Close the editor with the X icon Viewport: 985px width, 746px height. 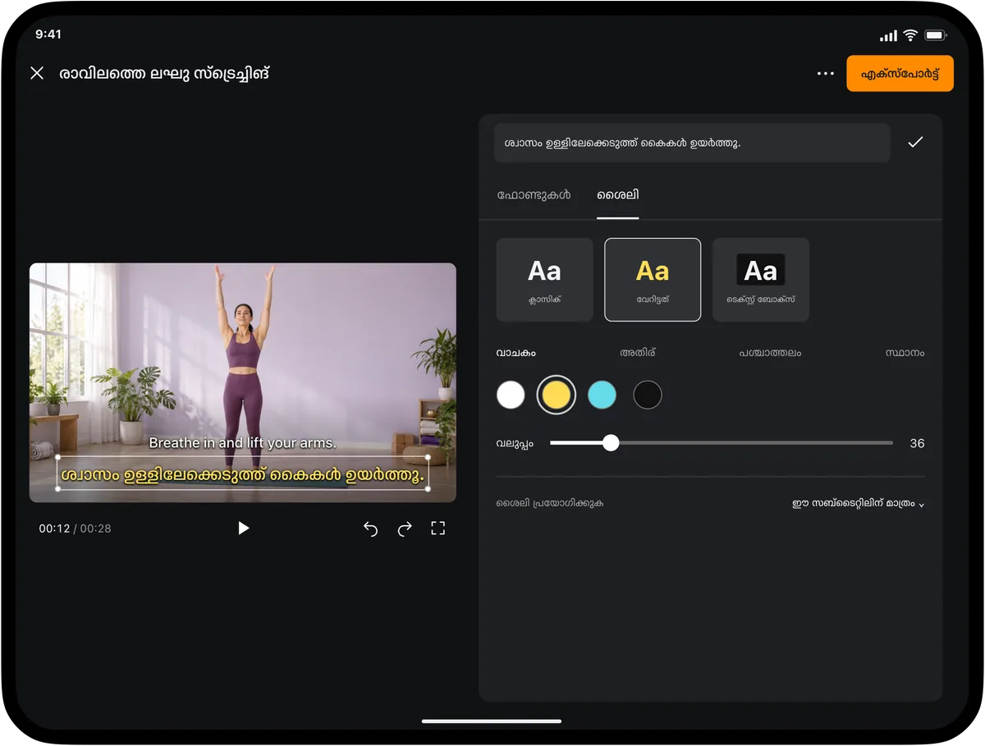[x=37, y=73]
